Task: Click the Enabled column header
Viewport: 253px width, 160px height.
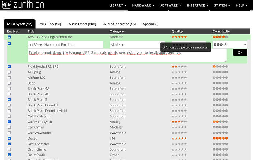Action: click(x=13, y=31)
